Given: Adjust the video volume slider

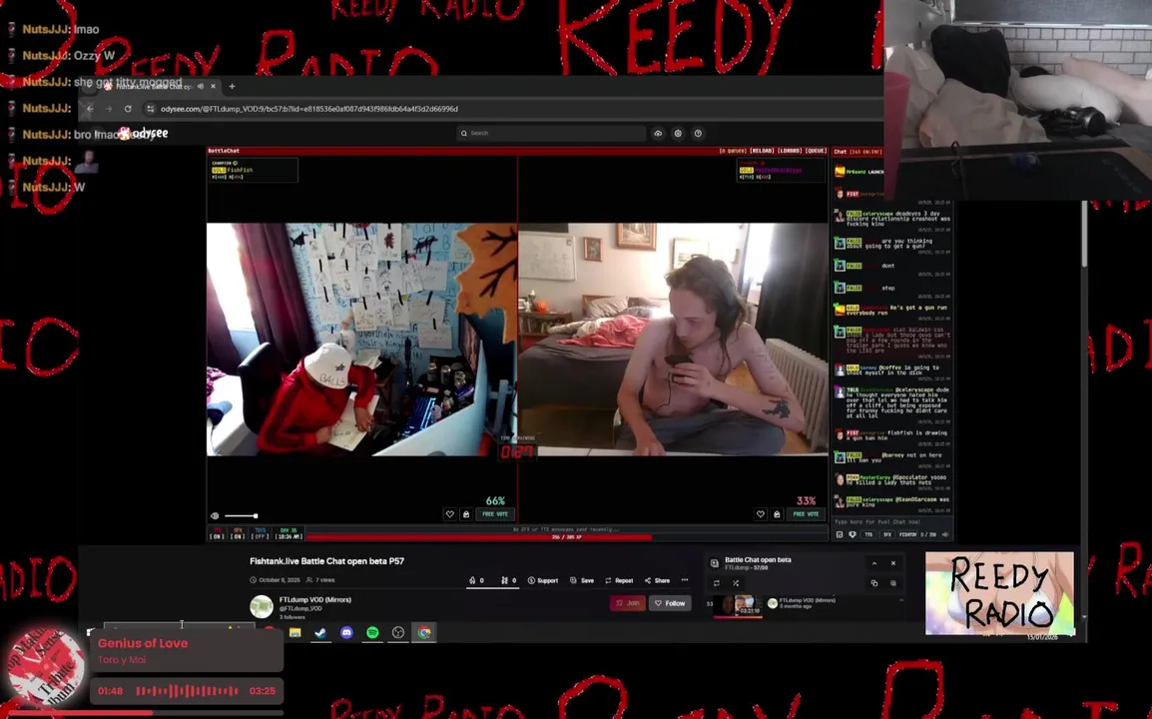Looking at the screenshot, I should click(x=241, y=516).
